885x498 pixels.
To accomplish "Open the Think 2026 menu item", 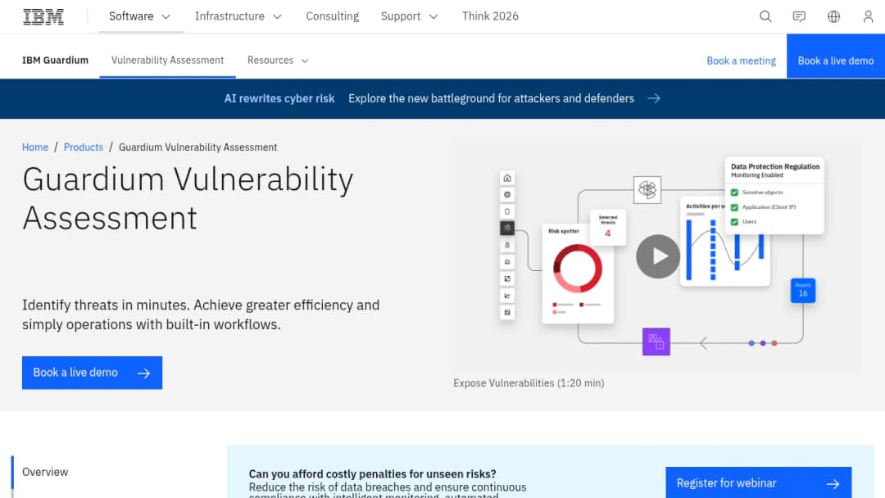I will (x=490, y=16).
